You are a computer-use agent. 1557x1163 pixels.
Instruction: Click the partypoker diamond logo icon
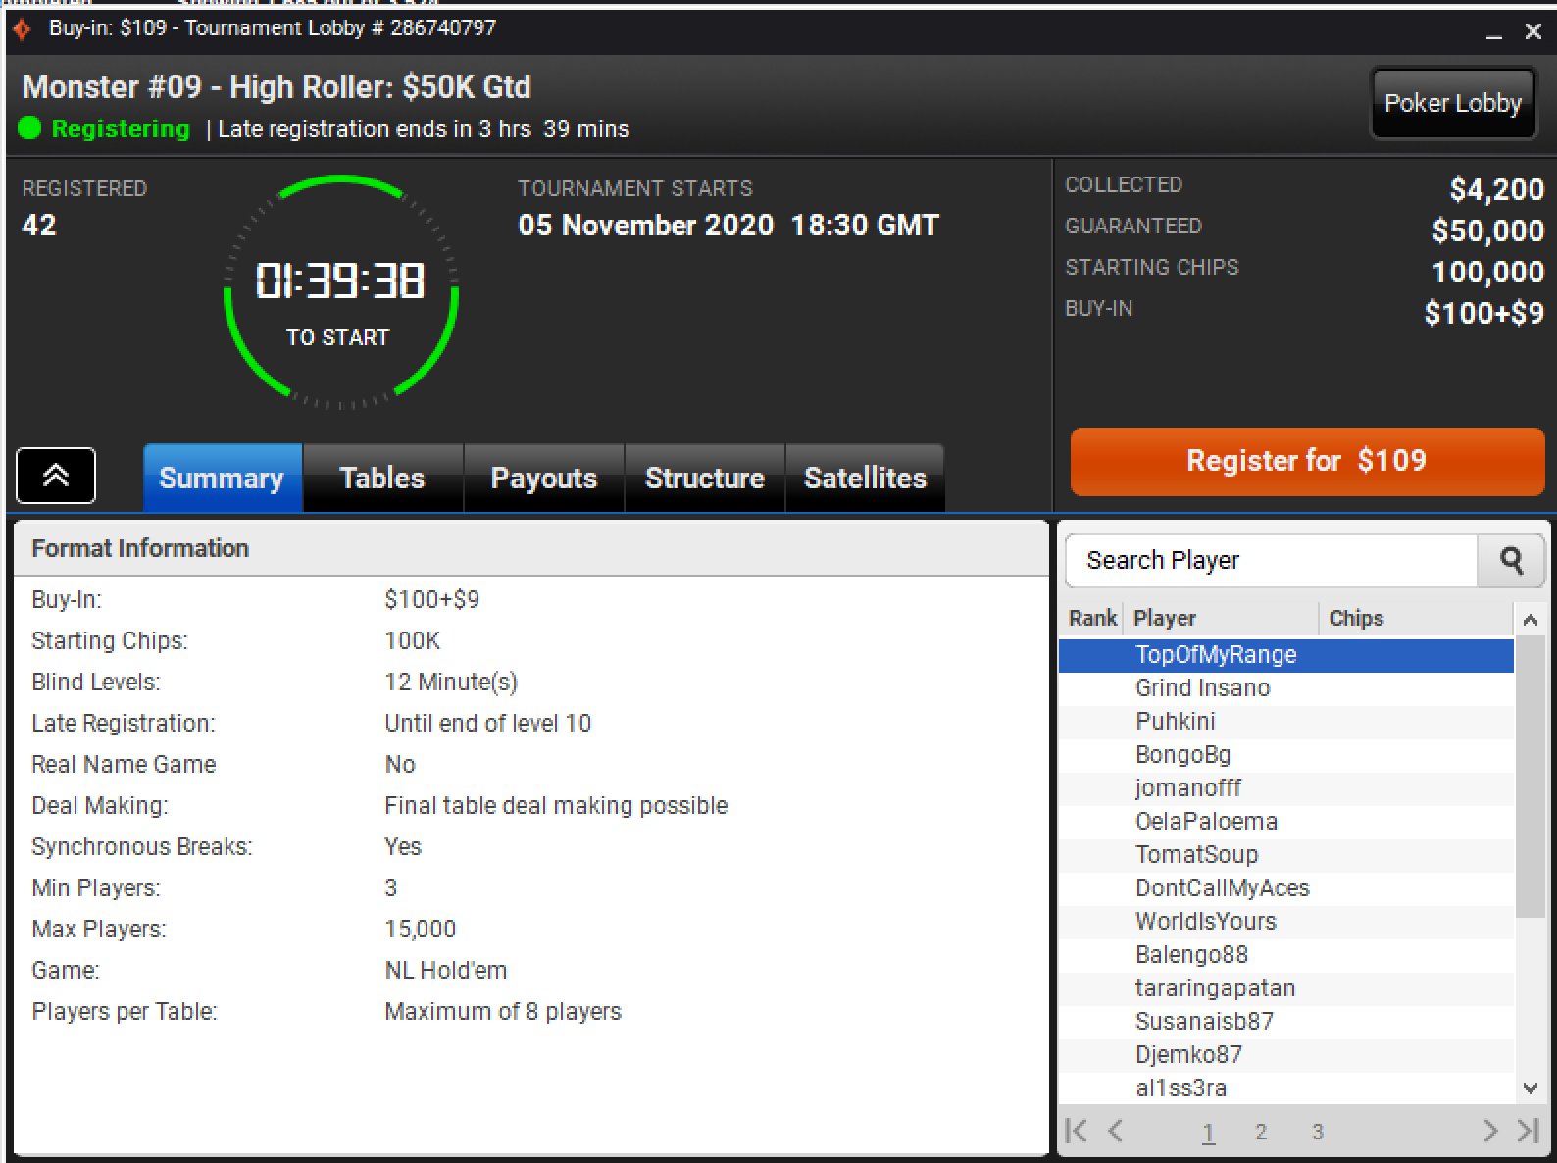tap(21, 29)
